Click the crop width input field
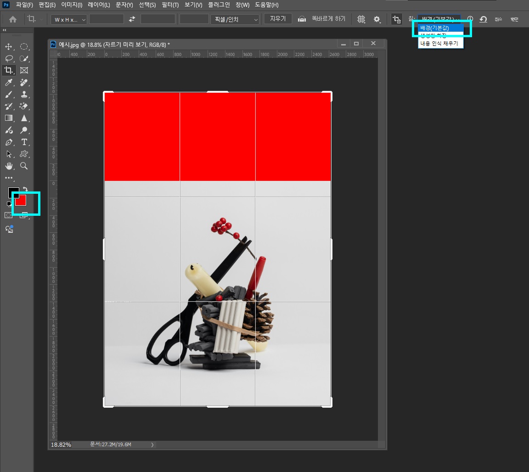The height and width of the screenshot is (472, 529). pyautogui.click(x=106, y=19)
